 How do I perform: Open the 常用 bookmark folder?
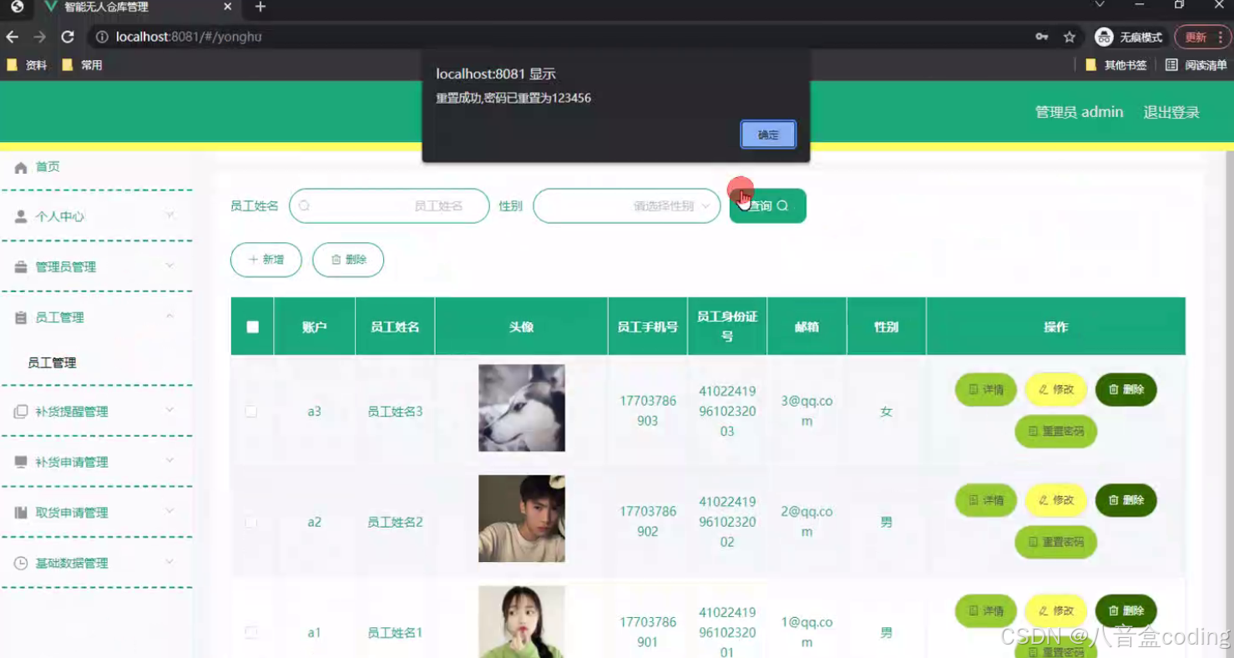click(x=82, y=64)
